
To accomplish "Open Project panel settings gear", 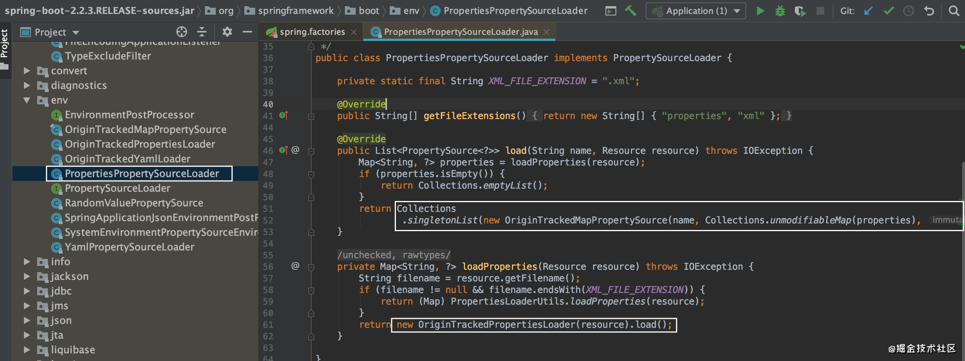I will (x=227, y=32).
